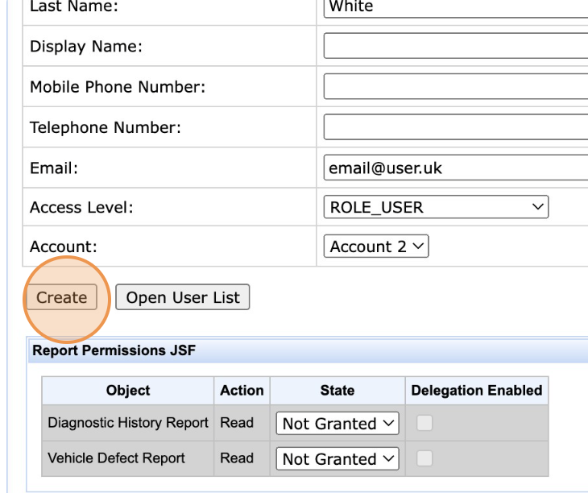Toggle delegation checkbox for Vehicle Defect Report
Viewport: 588px width, 493px height.
click(x=423, y=458)
